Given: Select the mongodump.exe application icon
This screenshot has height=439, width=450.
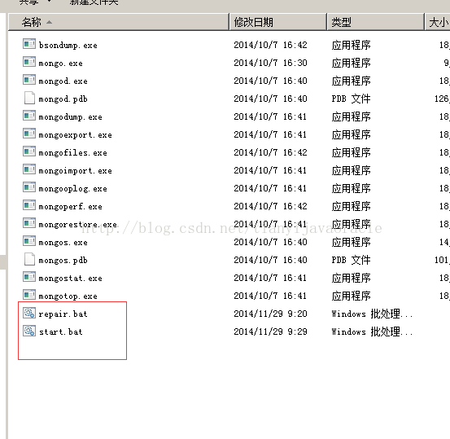Looking at the screenshot, I should (x=29, y=116).
